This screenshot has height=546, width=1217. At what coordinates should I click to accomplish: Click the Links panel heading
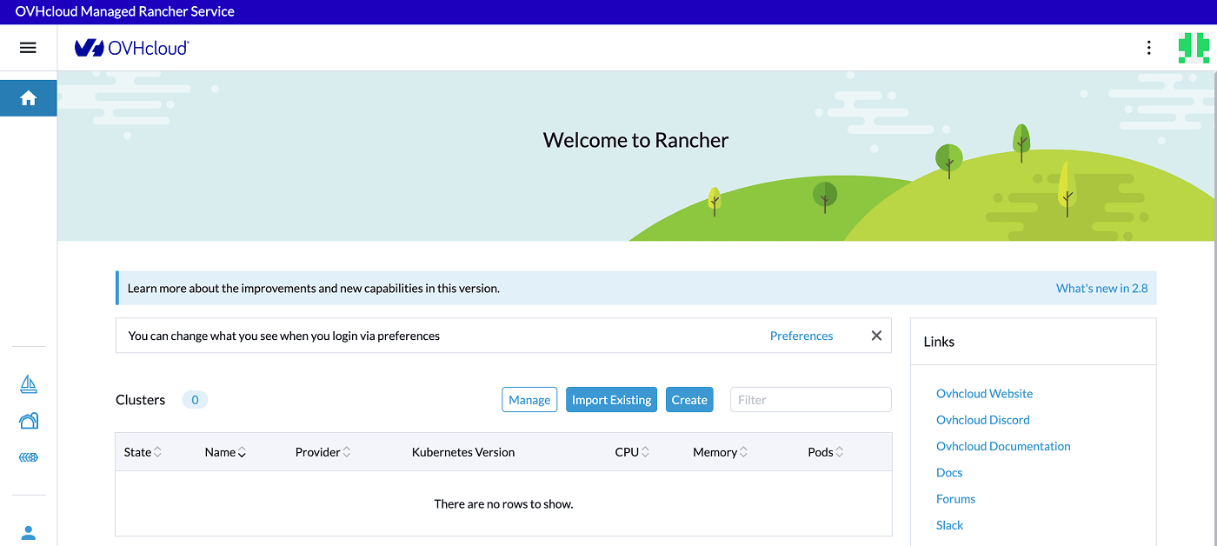(x=939, y=342)
